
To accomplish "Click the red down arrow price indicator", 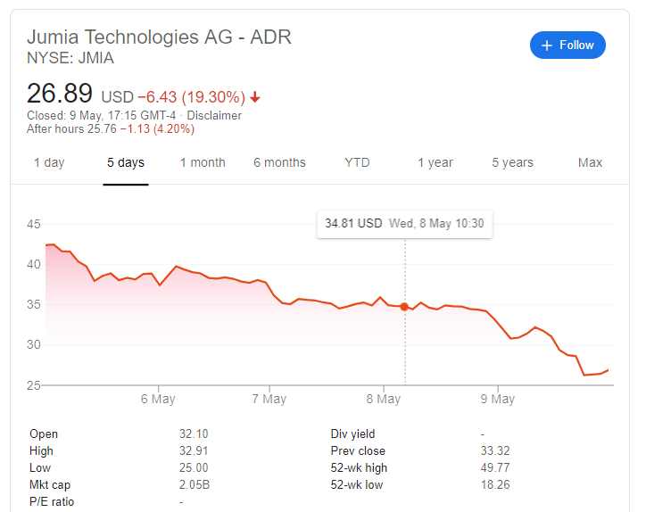I will (255, 97).
